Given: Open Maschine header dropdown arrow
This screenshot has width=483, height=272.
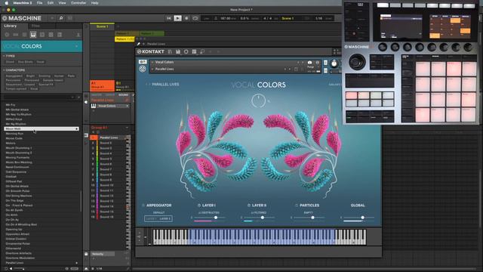Looking at the screenshot, I should (52, 18).
